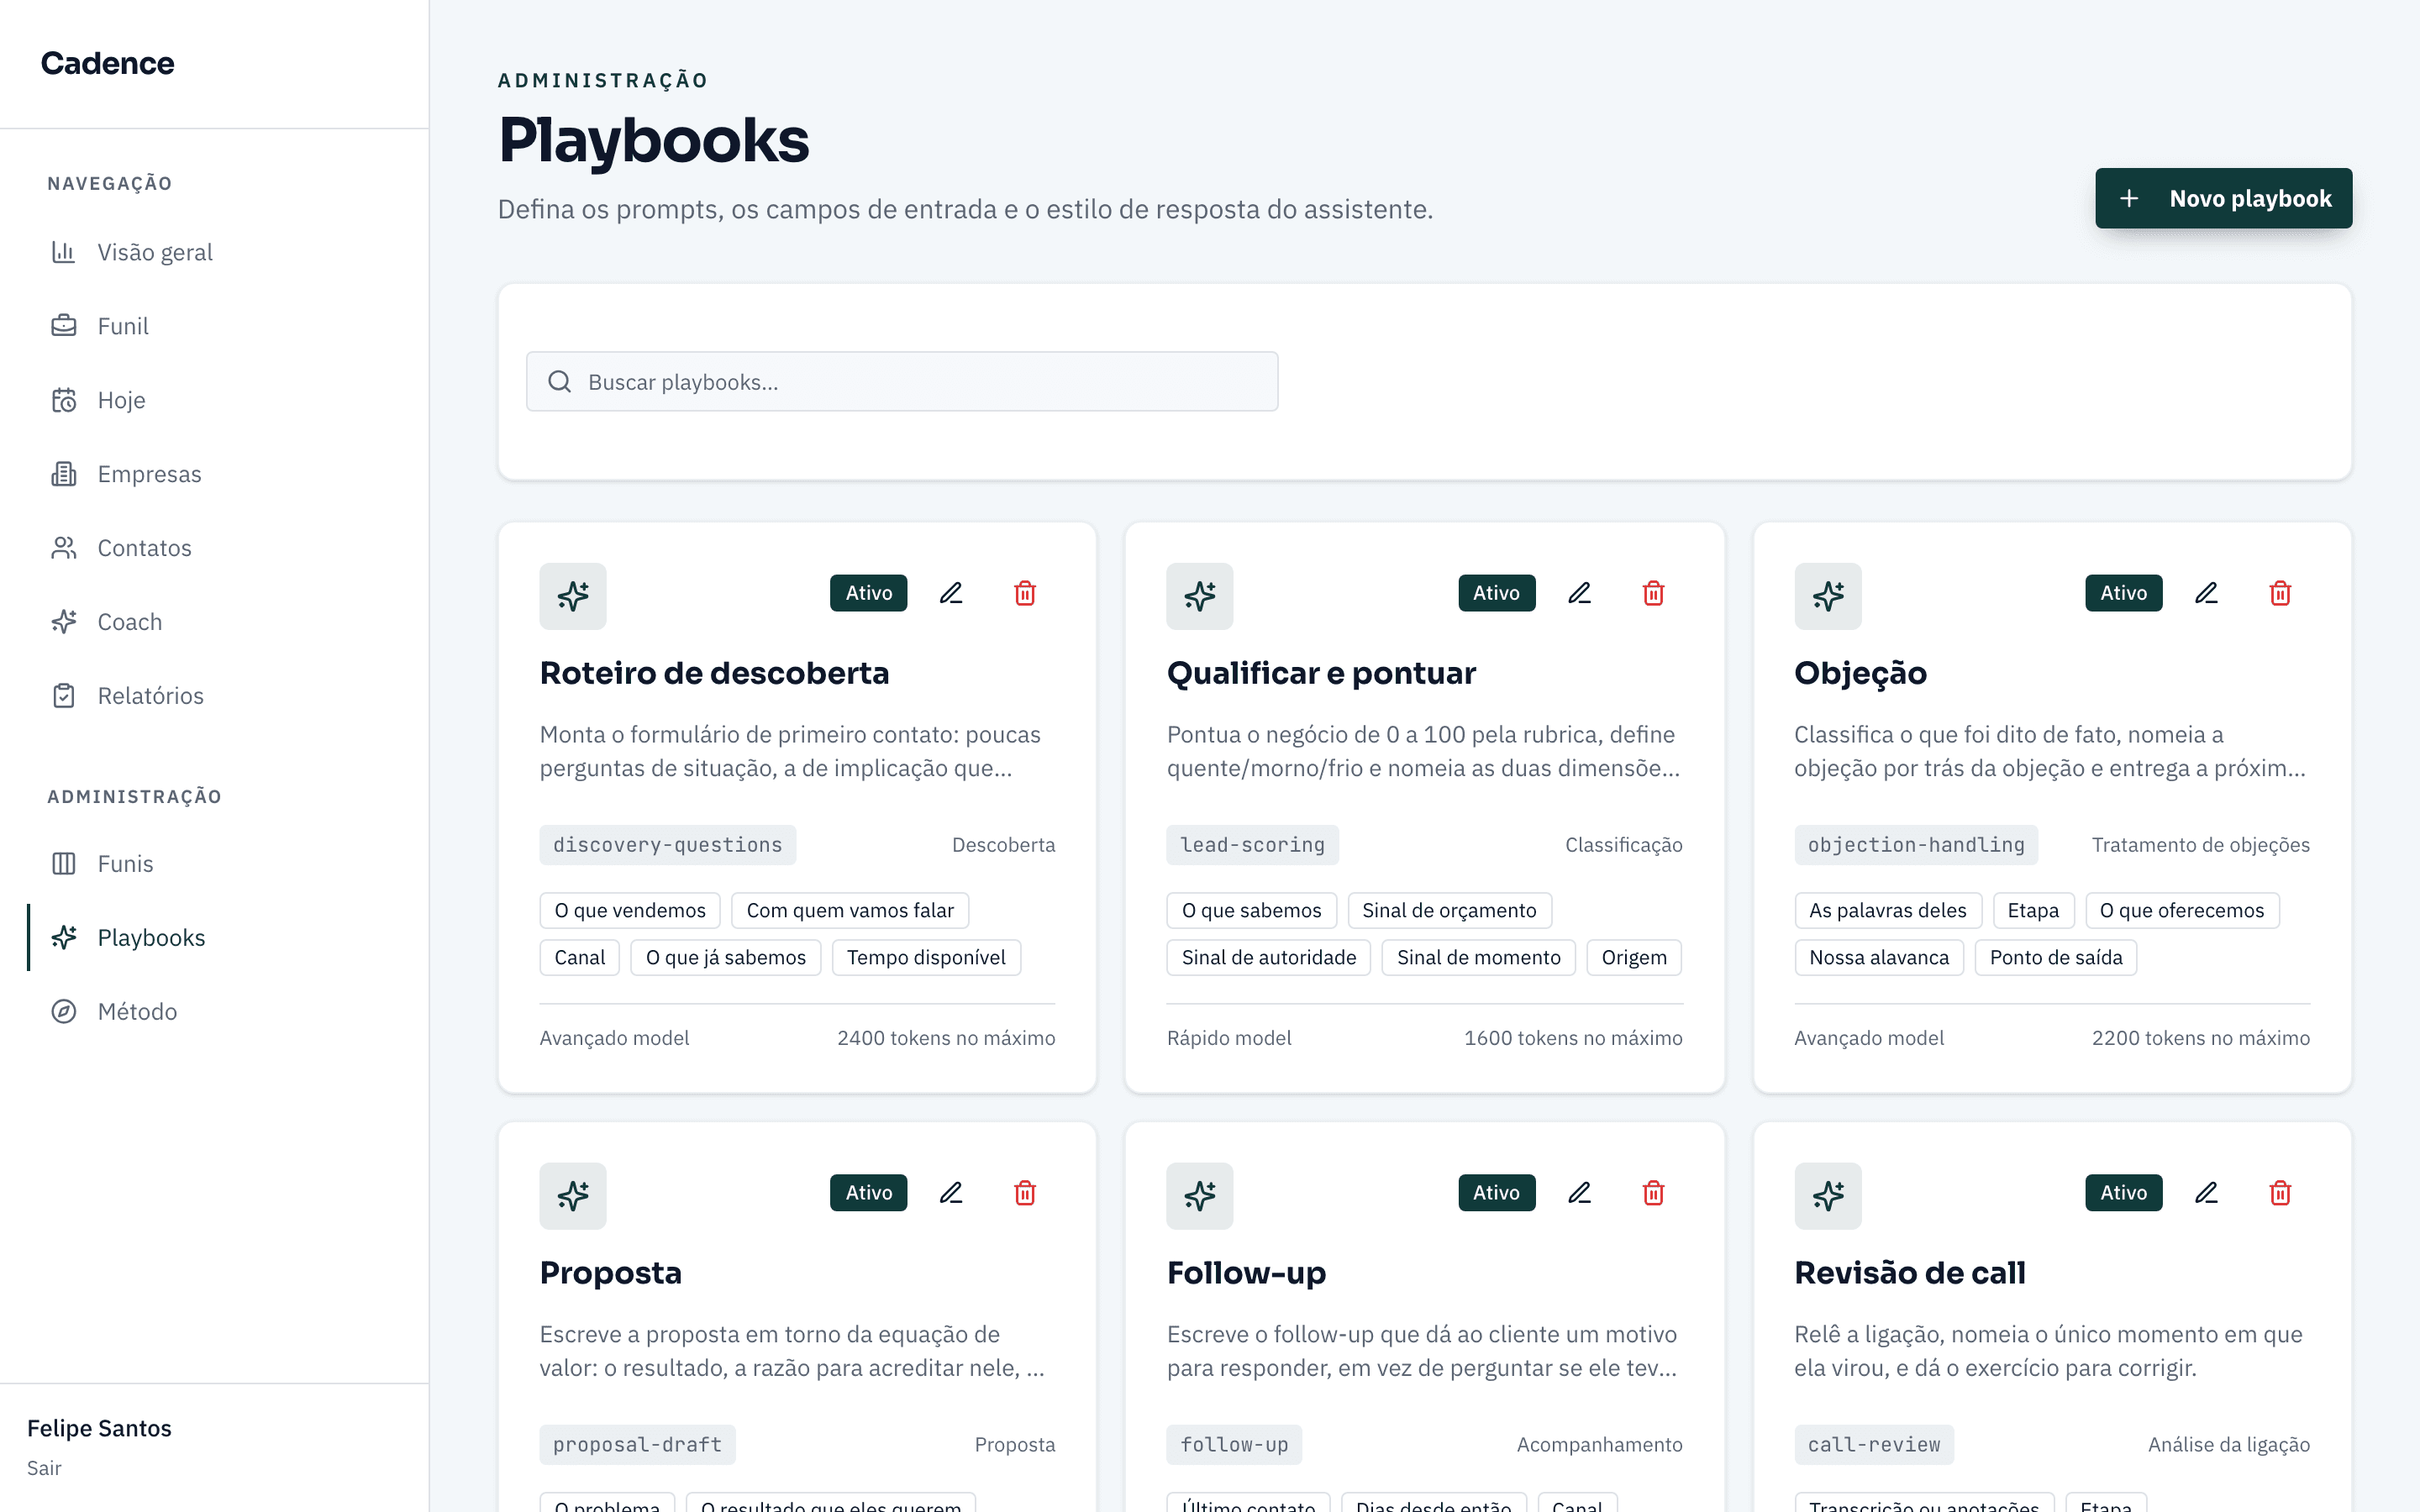Edit the Revisão de call playbook

click(2206, 1193)
